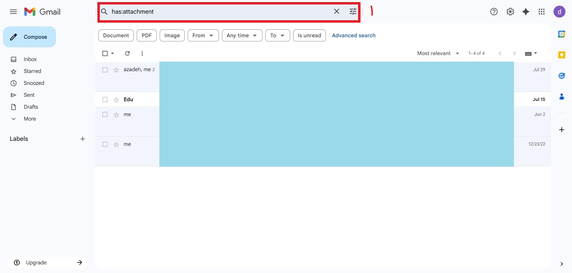Go to the Sent folder
The height and width of the screenshot is (273, 572).
29,95
